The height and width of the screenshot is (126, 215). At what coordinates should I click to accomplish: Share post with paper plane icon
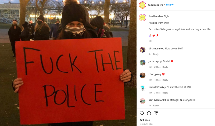156,113
